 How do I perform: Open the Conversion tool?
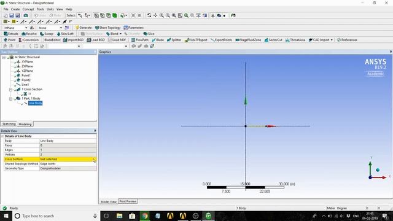pos(29,40)
